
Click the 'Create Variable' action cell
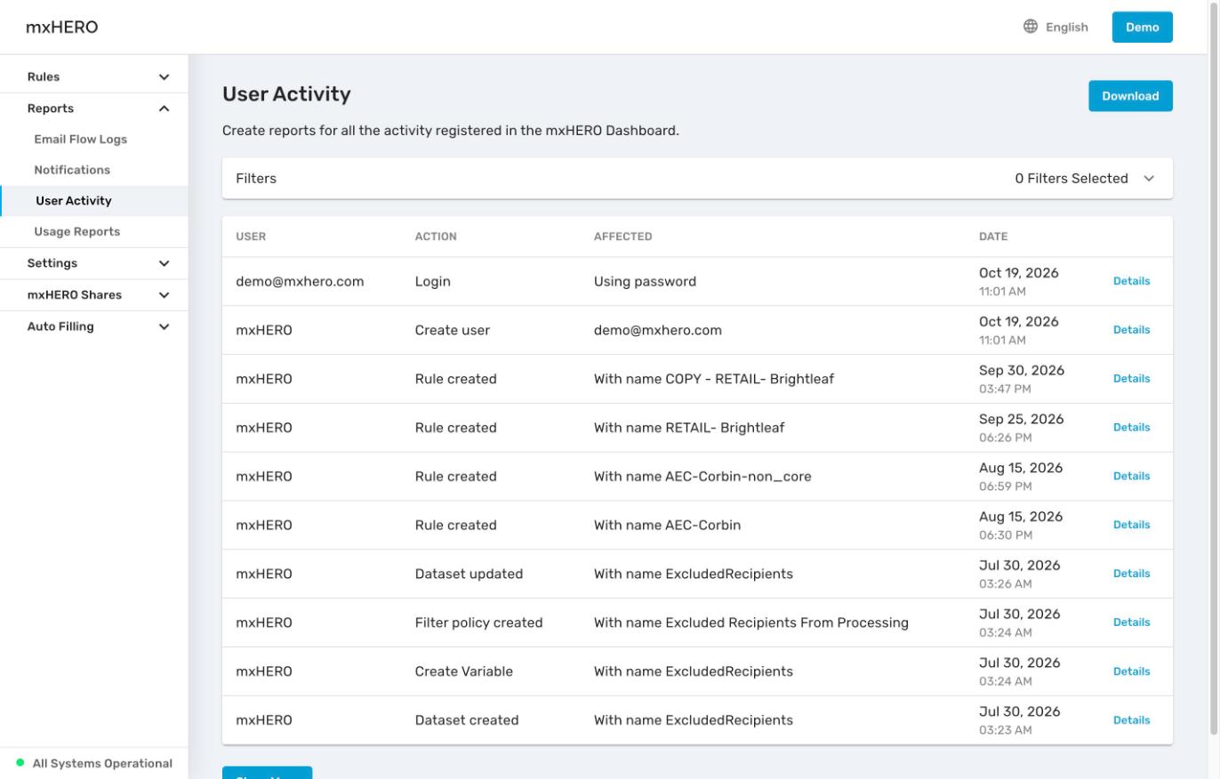463,671
